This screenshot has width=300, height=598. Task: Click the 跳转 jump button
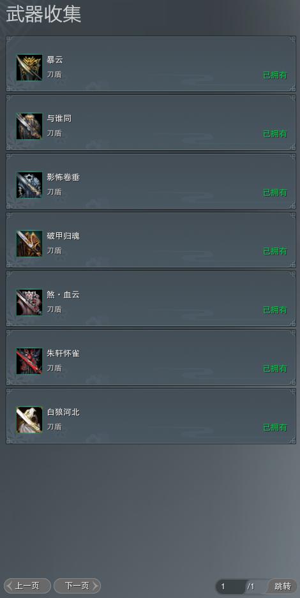[283, 586]
